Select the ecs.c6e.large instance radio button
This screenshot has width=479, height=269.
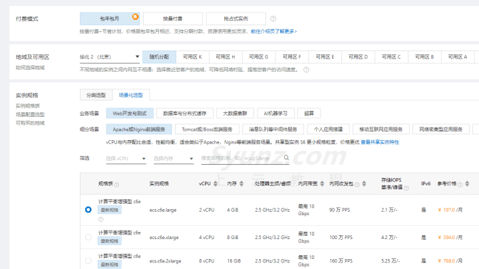click(88, 209)
